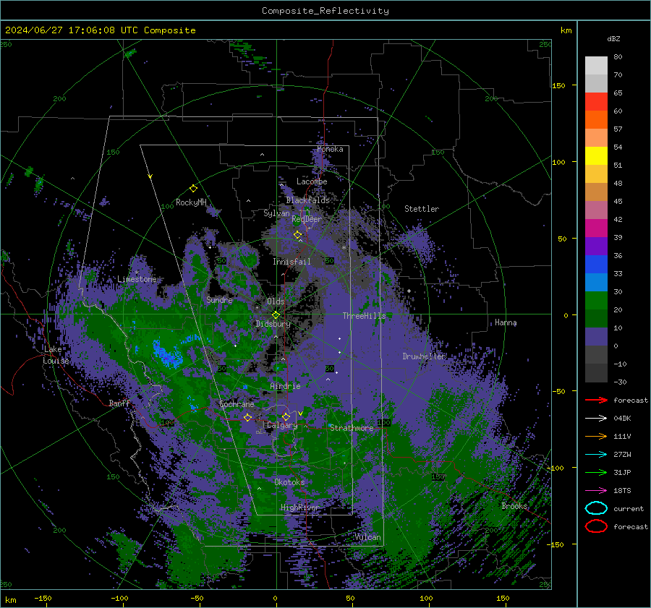Click the Didsbury map label

(273, 324)
